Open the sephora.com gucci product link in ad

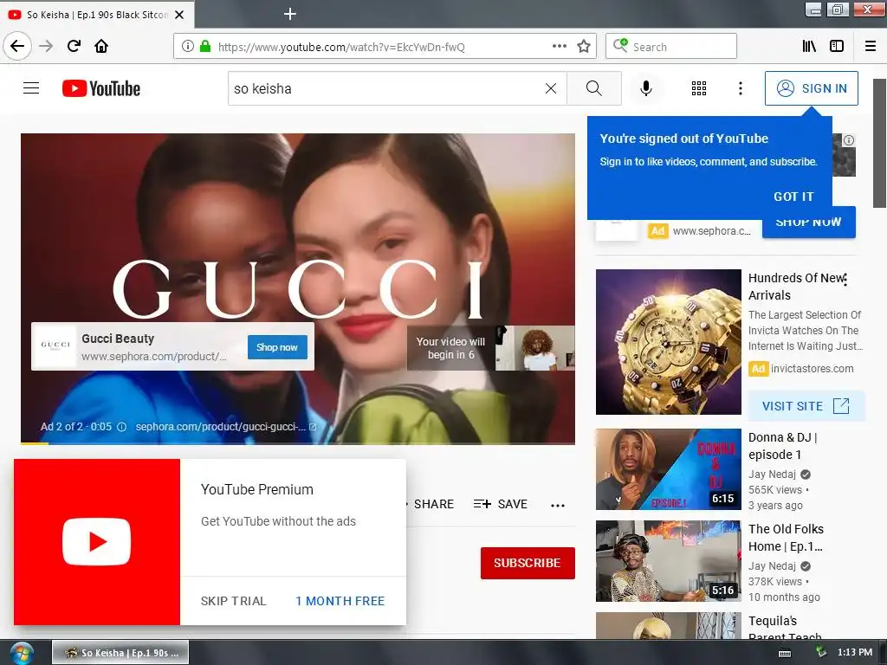click(x=226, y=427)
